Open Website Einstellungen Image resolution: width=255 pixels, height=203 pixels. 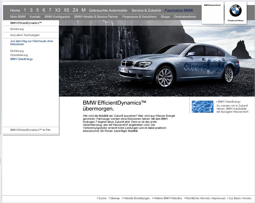[137, 198]
